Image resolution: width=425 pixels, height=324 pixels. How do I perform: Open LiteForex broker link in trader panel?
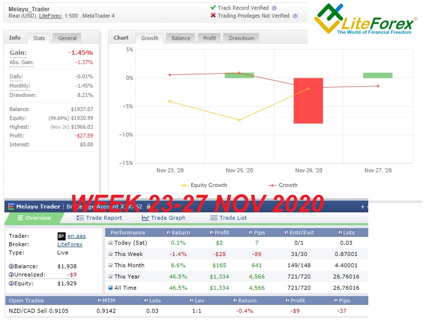tap(70, 245)
